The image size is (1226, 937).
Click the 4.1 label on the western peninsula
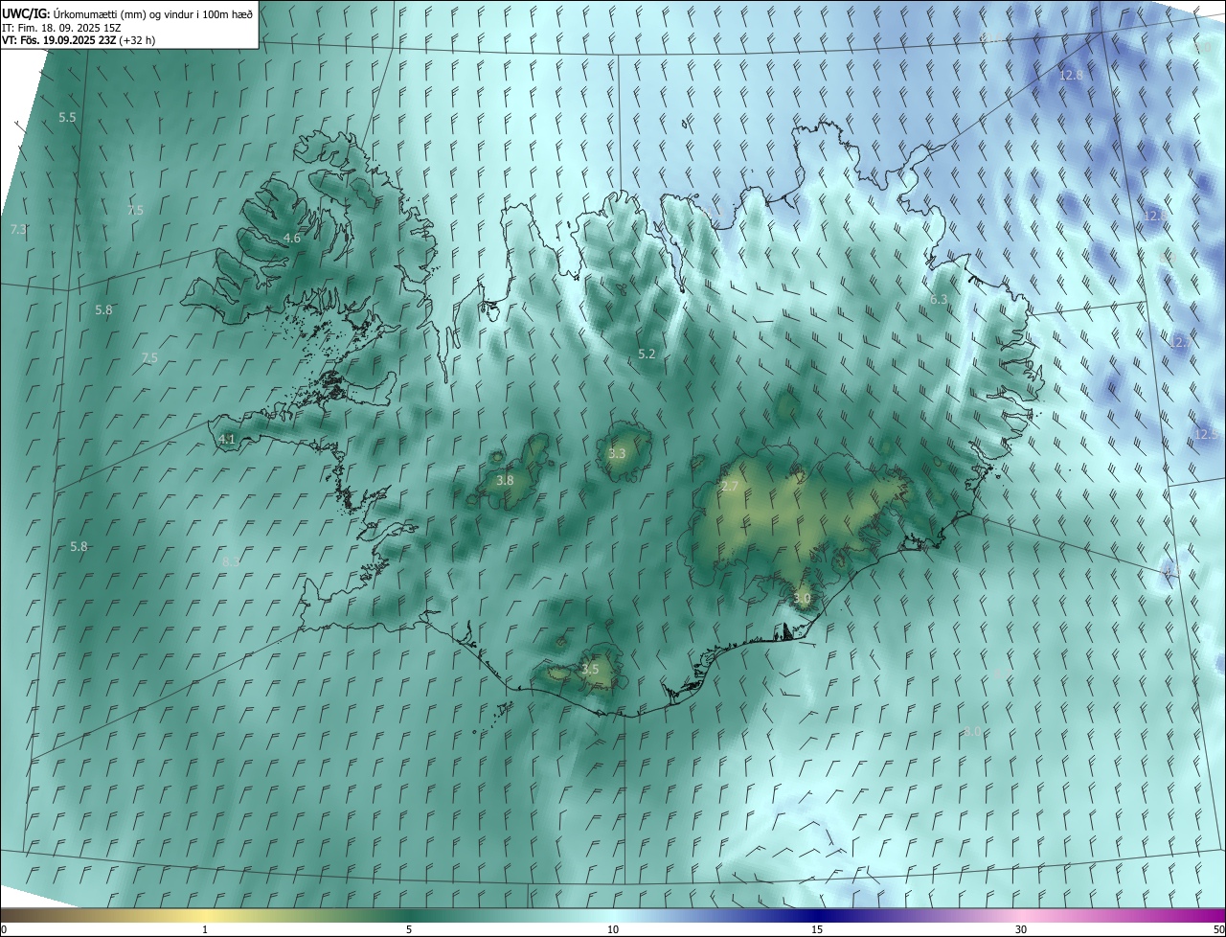tap(227, 439)
